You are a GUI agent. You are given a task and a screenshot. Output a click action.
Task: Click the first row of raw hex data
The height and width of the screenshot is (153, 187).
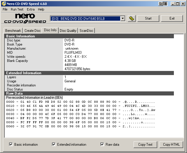click(81, 102)
